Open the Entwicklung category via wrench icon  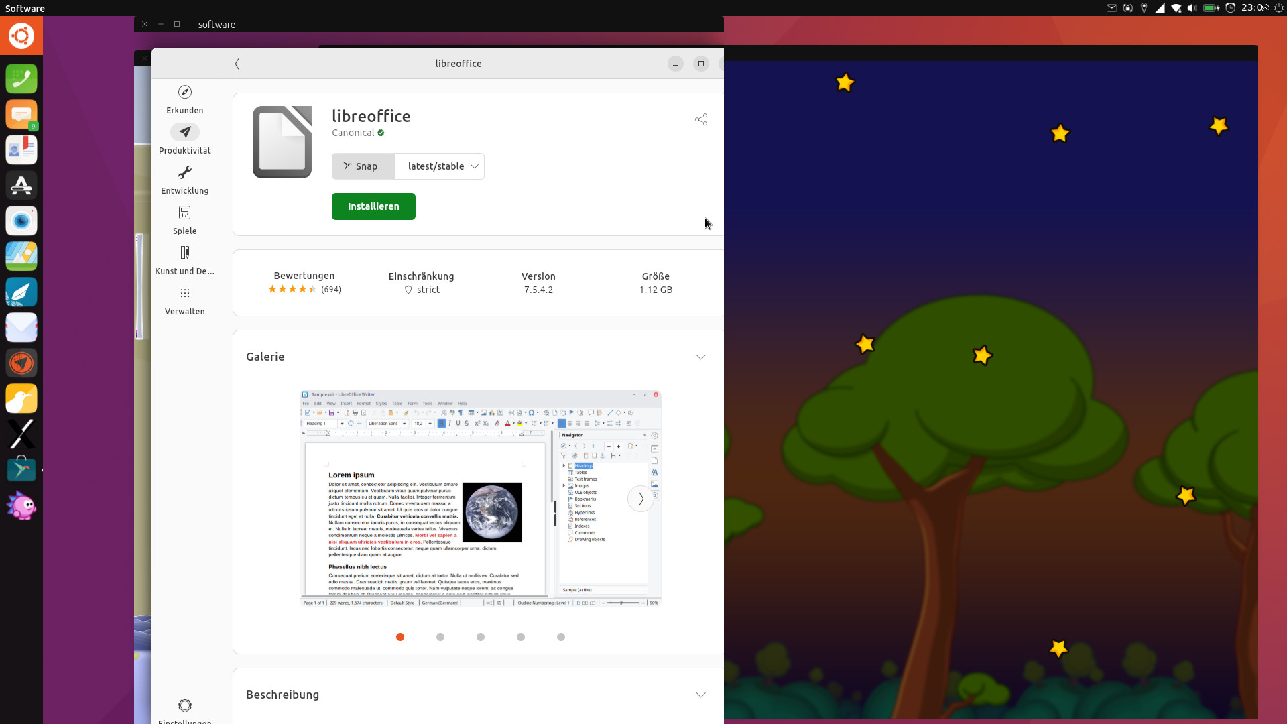click(185, 180)
